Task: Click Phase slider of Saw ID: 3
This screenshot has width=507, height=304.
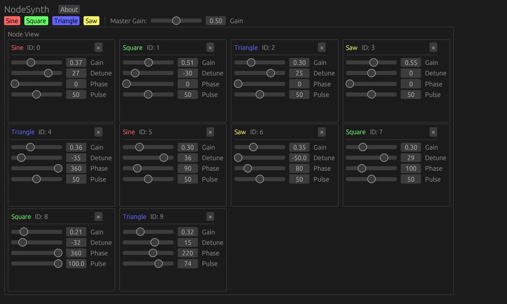Action: 371,84
